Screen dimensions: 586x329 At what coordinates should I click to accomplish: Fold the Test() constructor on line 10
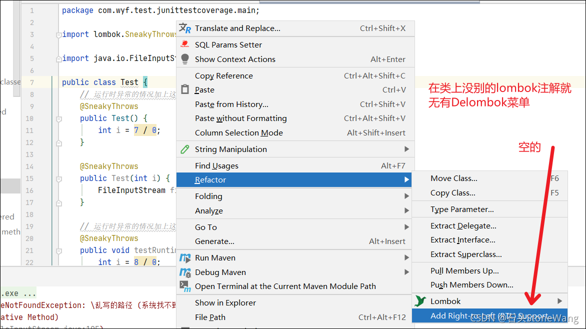pyautogui.click(x=58, y=119)
